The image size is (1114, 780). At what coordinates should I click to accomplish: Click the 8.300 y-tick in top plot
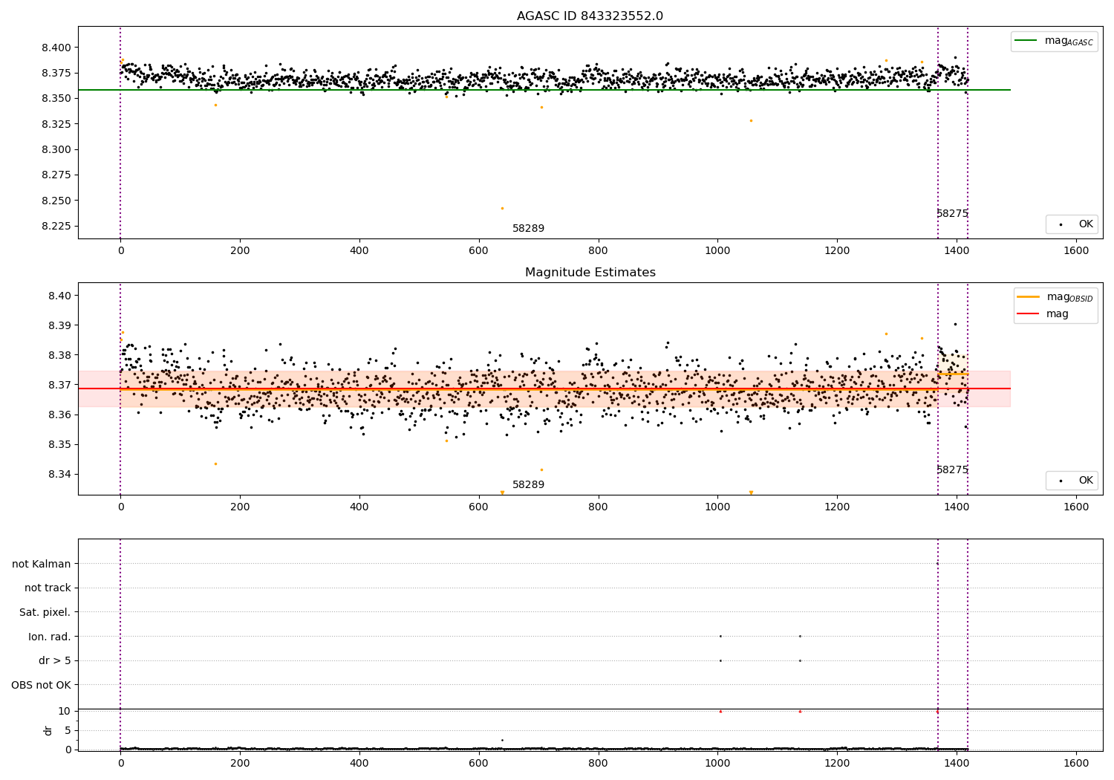56,149
